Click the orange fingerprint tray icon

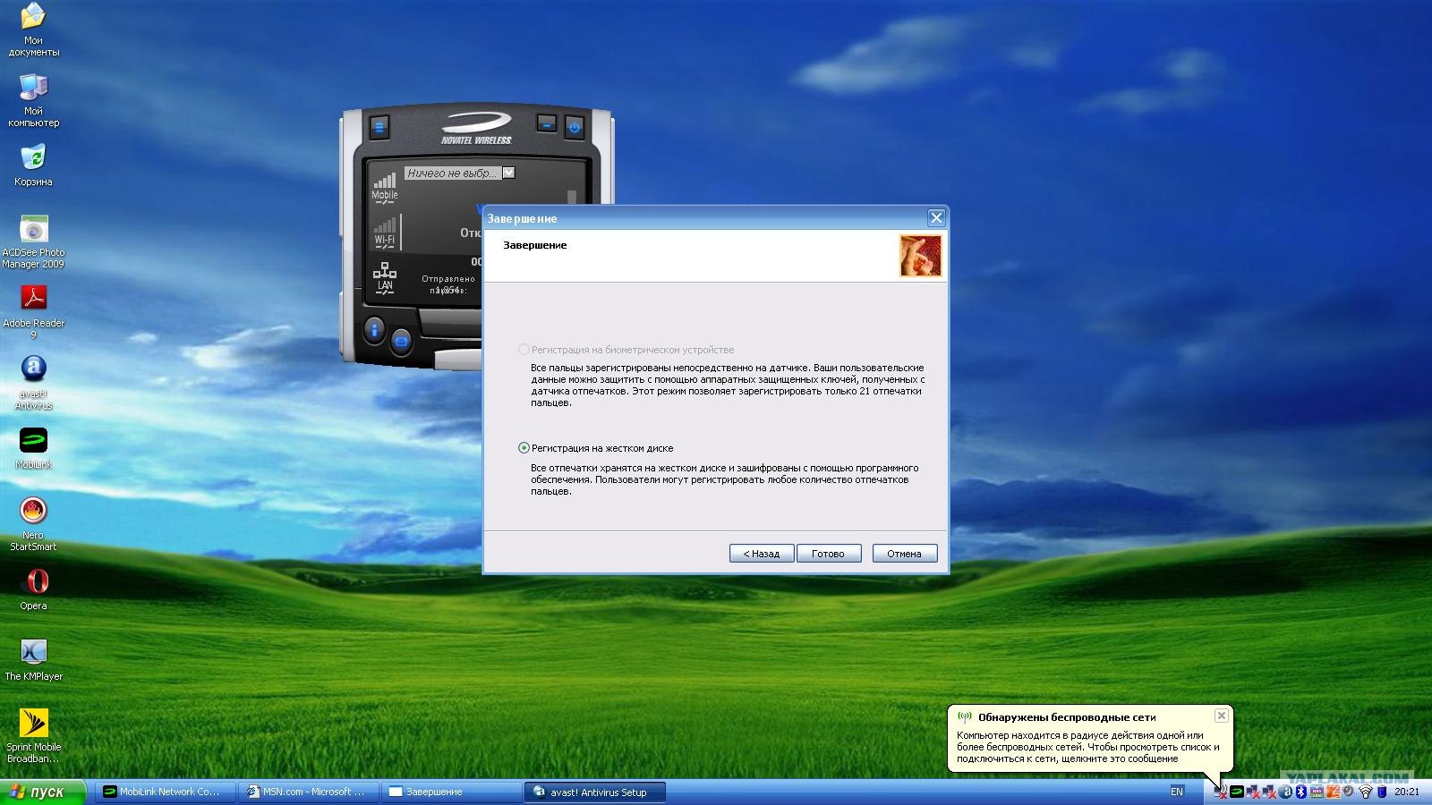click(1334, 792)
